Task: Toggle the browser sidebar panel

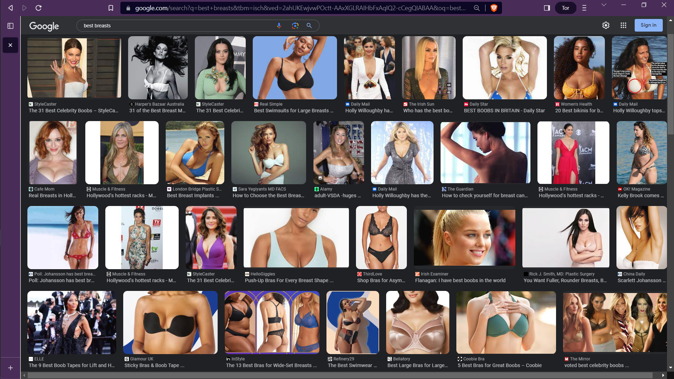Action: (x=547, y=8)
